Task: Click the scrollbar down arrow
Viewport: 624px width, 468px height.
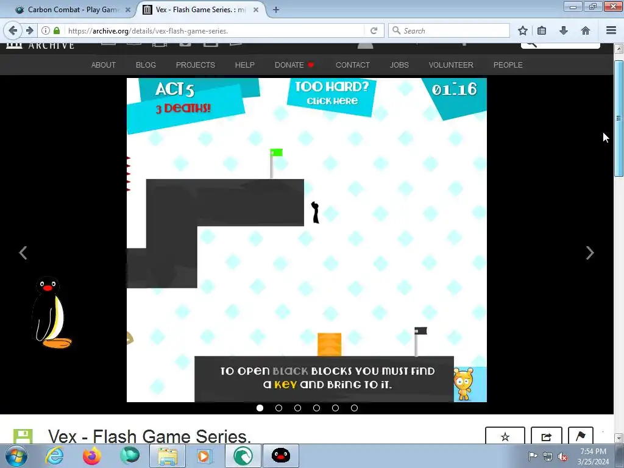Action: [x=619, y=438]
